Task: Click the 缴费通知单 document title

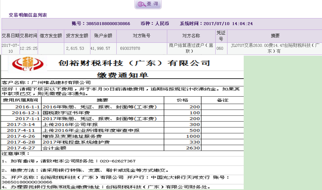Action: (x=123, y=75)
